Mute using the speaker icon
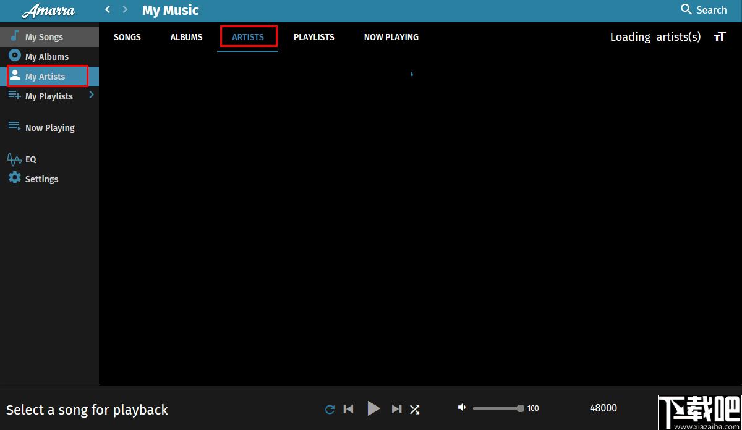This screenshot has height=430, width=742. point(462,407)
